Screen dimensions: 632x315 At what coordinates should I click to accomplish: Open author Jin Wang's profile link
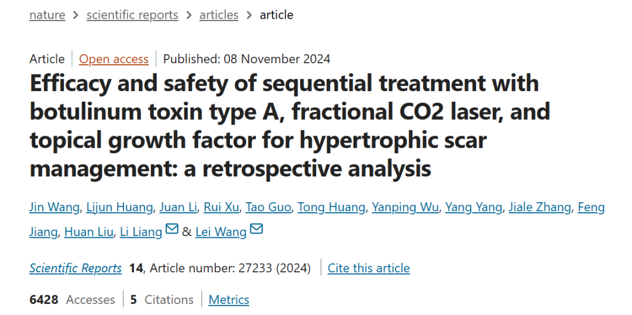pyautogui.click(x=55, y=207)
